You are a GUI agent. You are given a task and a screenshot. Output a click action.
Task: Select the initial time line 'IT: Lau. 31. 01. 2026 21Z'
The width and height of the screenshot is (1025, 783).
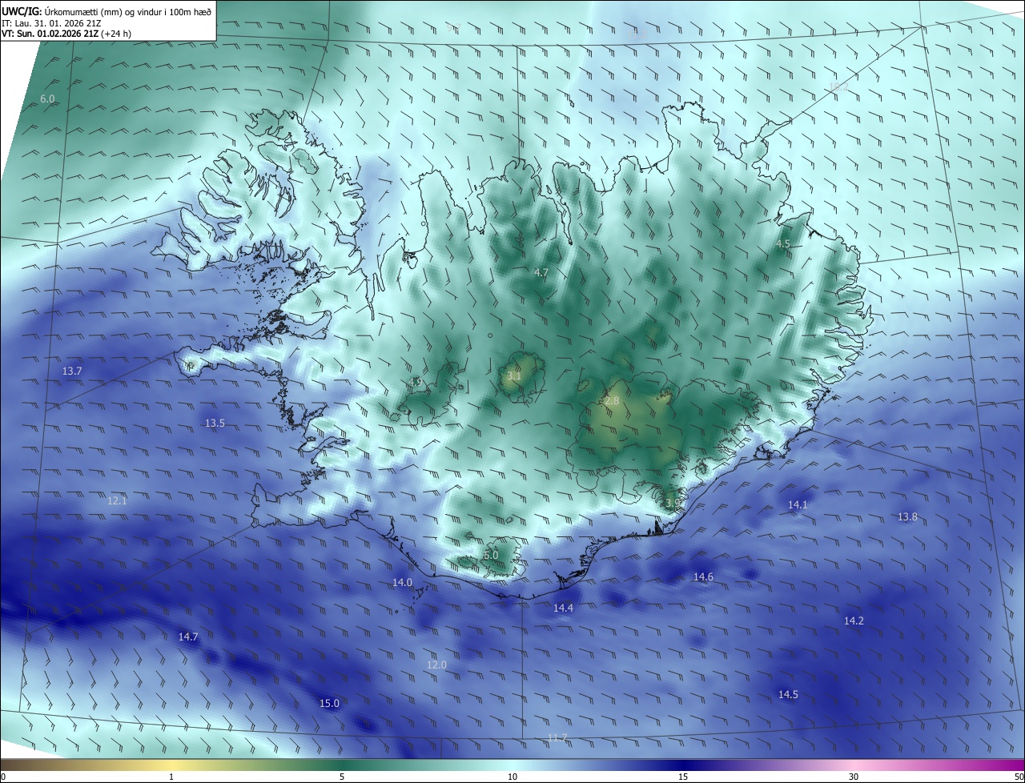click(x=51, y=22)
